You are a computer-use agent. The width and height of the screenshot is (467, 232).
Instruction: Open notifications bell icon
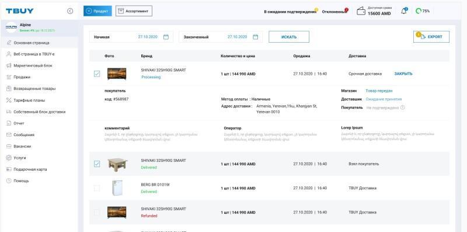pyautogui.click(x=404, y=11)
